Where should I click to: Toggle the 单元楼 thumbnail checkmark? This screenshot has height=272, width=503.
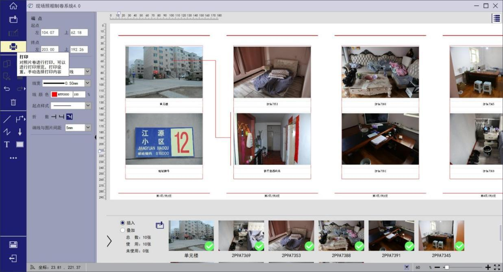coord(209,246)
